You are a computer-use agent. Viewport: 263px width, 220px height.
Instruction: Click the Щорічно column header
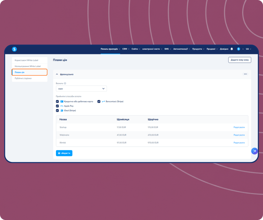pos(153,119)
